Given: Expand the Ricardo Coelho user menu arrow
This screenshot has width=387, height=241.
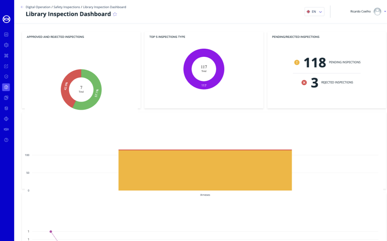Looking at the screenshot, I should [385, 12].
